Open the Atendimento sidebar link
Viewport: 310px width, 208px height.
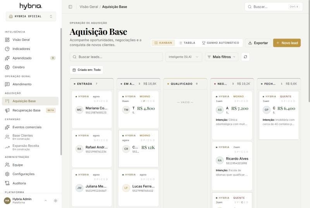click(x=30, y=84)
